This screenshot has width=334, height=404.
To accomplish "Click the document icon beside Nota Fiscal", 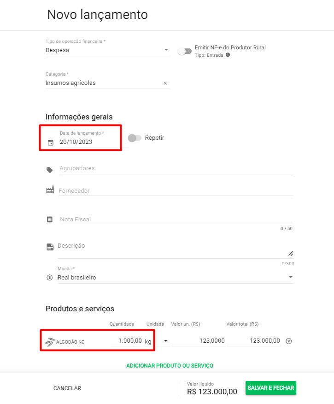I will coord(50,220).
